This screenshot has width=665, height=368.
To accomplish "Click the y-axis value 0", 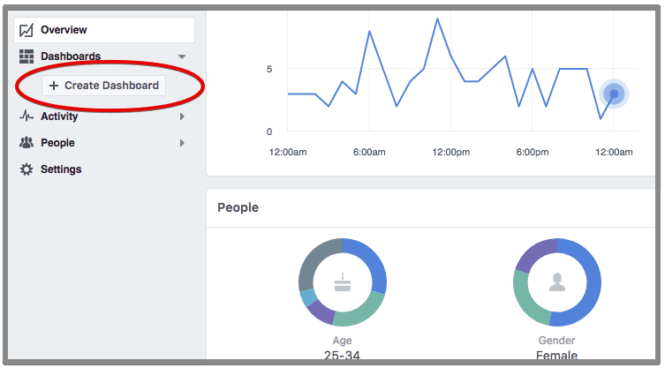I will pyautogui.click(x=269, y=131).
